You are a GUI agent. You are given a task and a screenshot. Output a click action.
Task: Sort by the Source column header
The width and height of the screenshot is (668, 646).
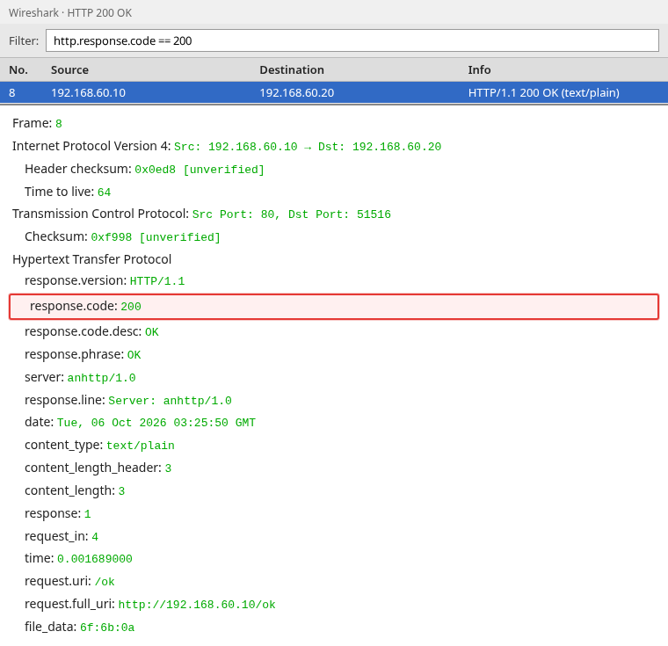(x=69, y=70)
